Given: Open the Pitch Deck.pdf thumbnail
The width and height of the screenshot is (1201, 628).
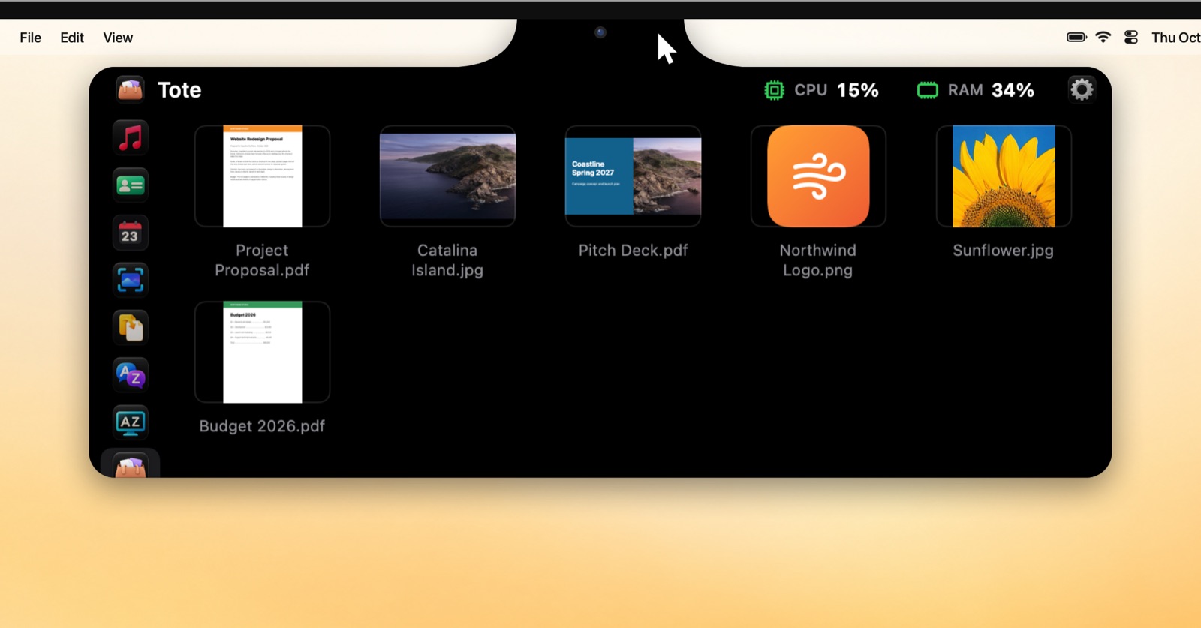Looking at the screenshot, I should [633, 176].
